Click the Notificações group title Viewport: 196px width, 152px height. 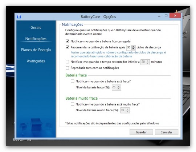73,24
